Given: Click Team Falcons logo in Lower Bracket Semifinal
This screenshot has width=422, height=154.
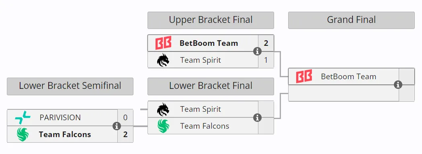Looking at the screenshot, I should 23,135.
